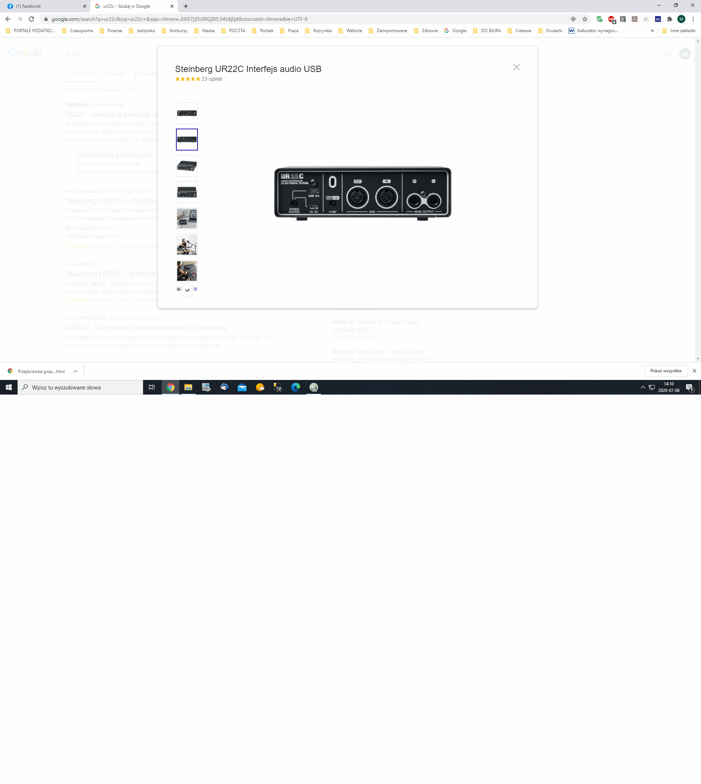Click the Windows taskbar search box
701x784 pixels.
(80, 387)
